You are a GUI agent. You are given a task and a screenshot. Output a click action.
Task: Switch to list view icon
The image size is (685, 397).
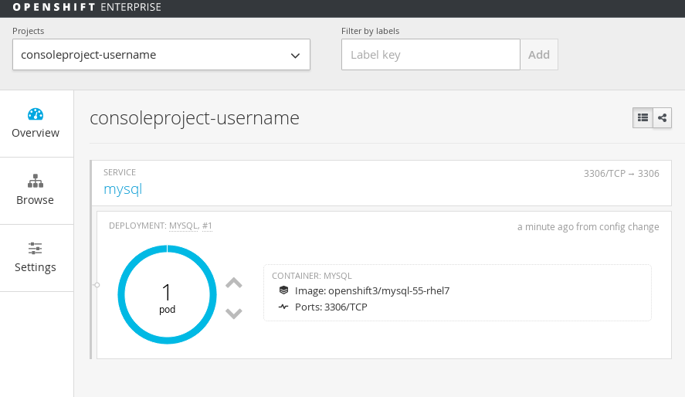pyautogui.click(x=643, y=117)
